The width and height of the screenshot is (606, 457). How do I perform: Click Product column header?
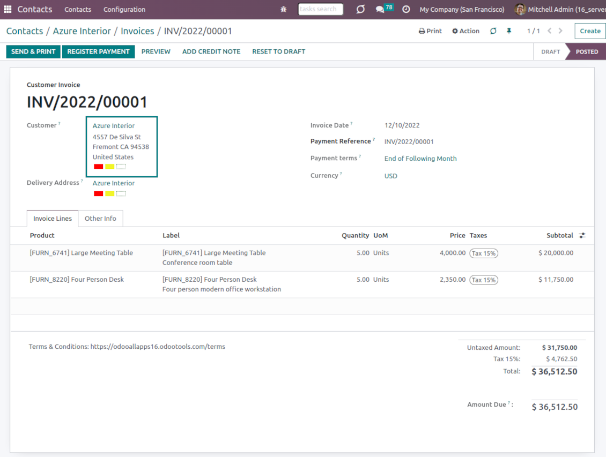pyautogui.click(x=42, y=235)
